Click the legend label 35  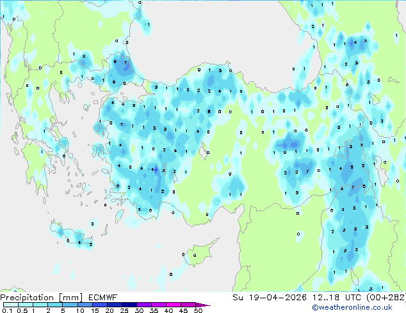[154, 310]
